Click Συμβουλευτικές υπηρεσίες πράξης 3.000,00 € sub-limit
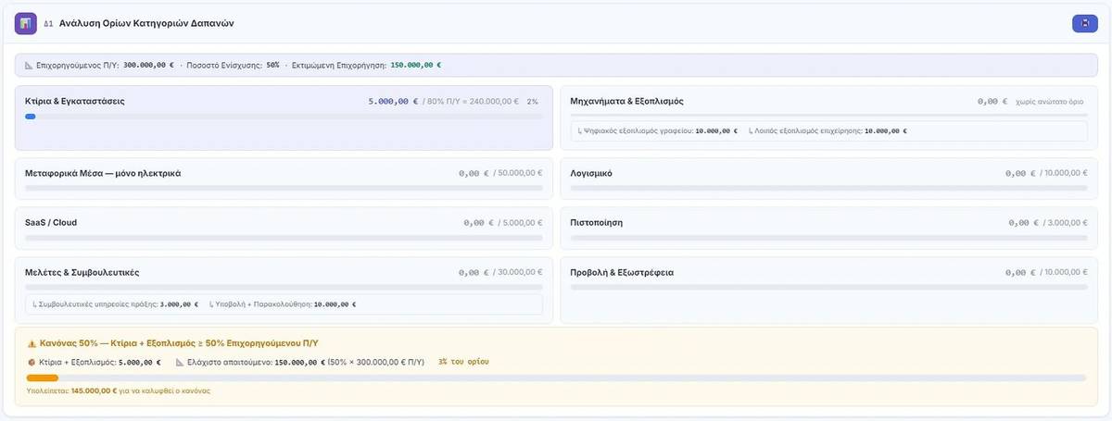1112x421 pixels. [x=115, y=303]
